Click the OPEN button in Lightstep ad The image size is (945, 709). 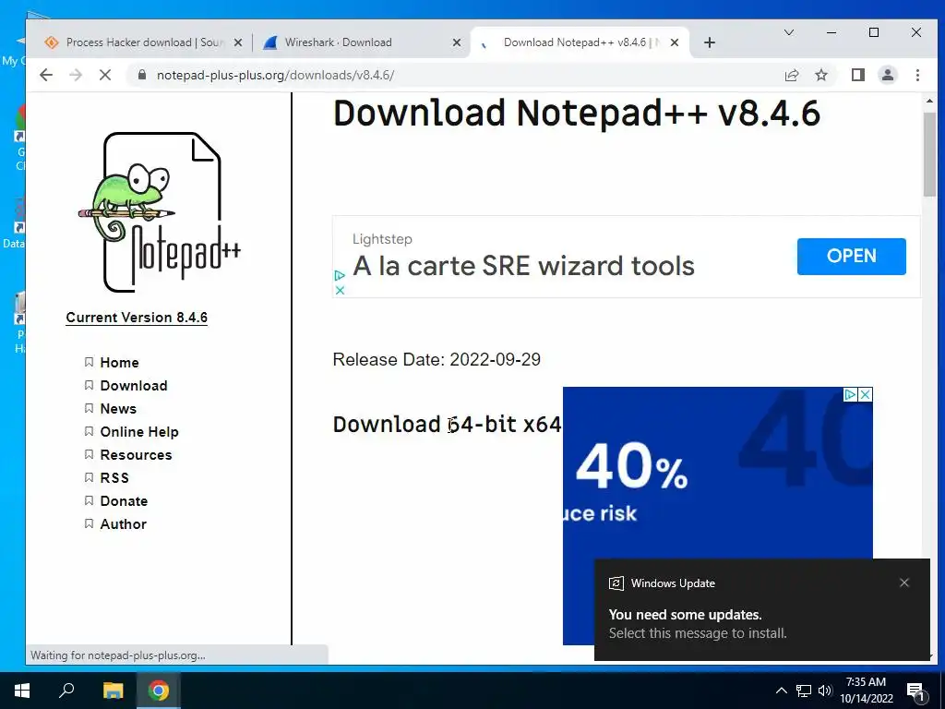tap(851, 257)
